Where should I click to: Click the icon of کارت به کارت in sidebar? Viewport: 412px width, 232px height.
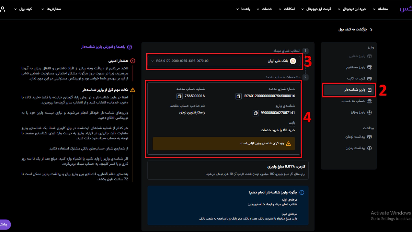[369, 79]
